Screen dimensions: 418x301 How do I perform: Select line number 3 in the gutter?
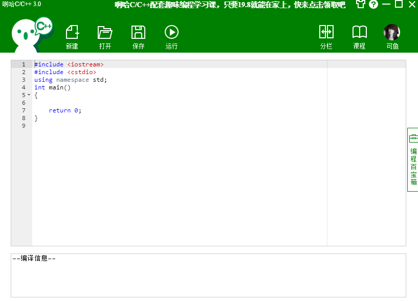(24, 79)
